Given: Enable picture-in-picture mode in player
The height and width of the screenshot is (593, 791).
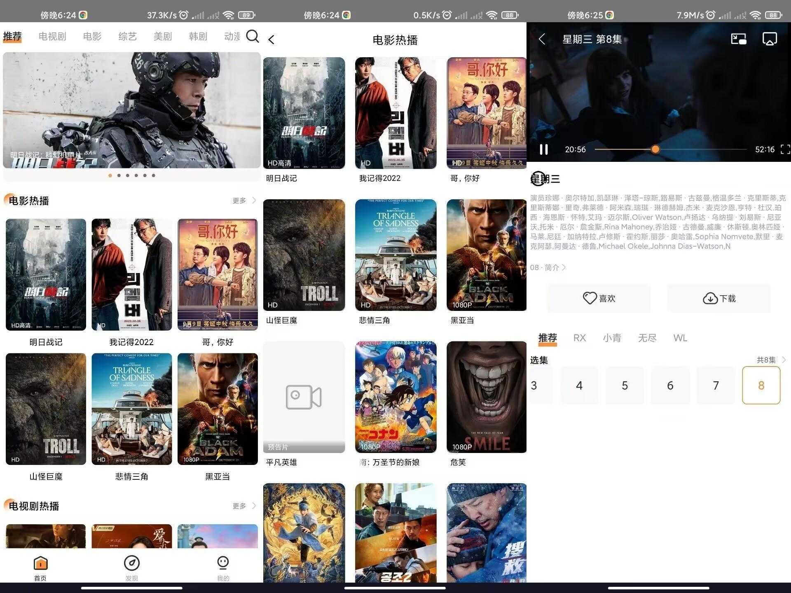Looking at the screenshot, I should 738,39.
